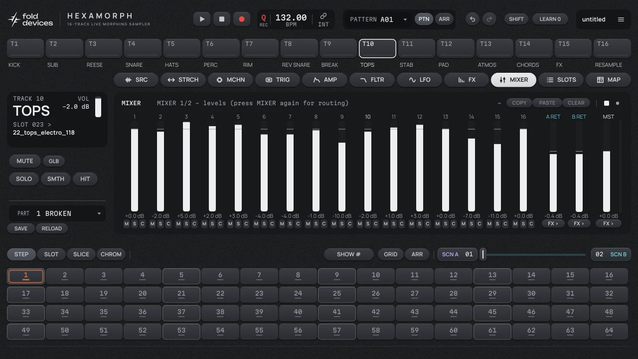Open the MCHN machine page
Screen dimensions: 638x359
[230, 80]
